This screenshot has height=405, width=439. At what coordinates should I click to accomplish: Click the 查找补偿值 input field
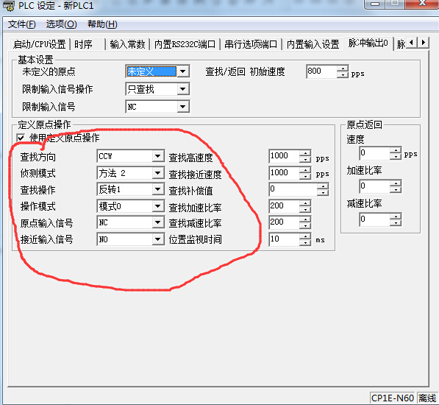click(x=293, y=189)
